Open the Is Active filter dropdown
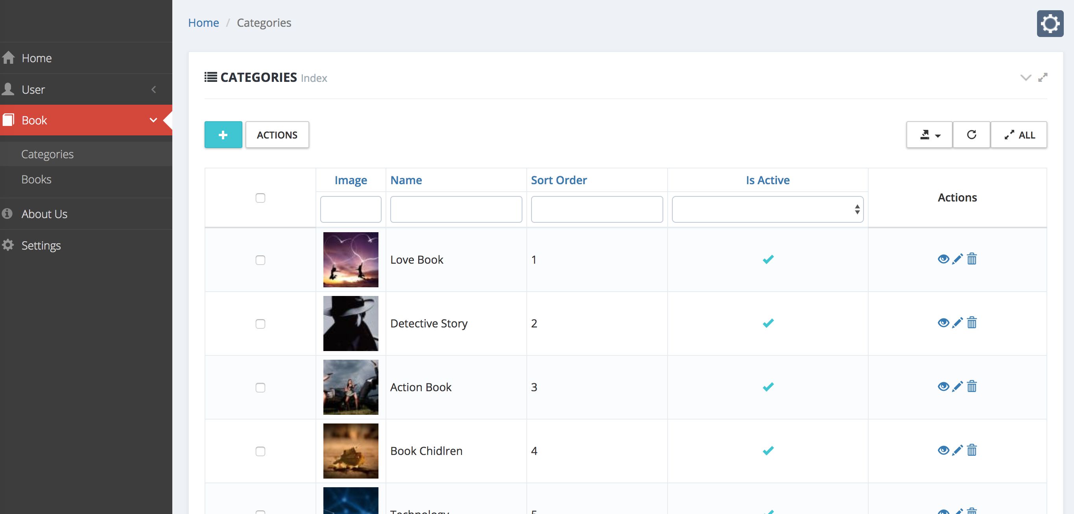 [767, 209]
